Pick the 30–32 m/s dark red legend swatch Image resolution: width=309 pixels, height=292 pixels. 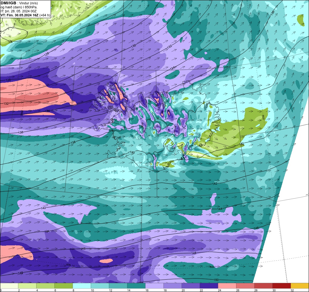click(281, 286)
